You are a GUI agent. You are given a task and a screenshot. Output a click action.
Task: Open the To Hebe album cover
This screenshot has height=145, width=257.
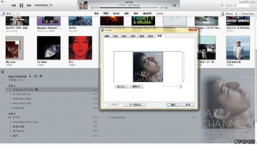click(x=49, y=48)
